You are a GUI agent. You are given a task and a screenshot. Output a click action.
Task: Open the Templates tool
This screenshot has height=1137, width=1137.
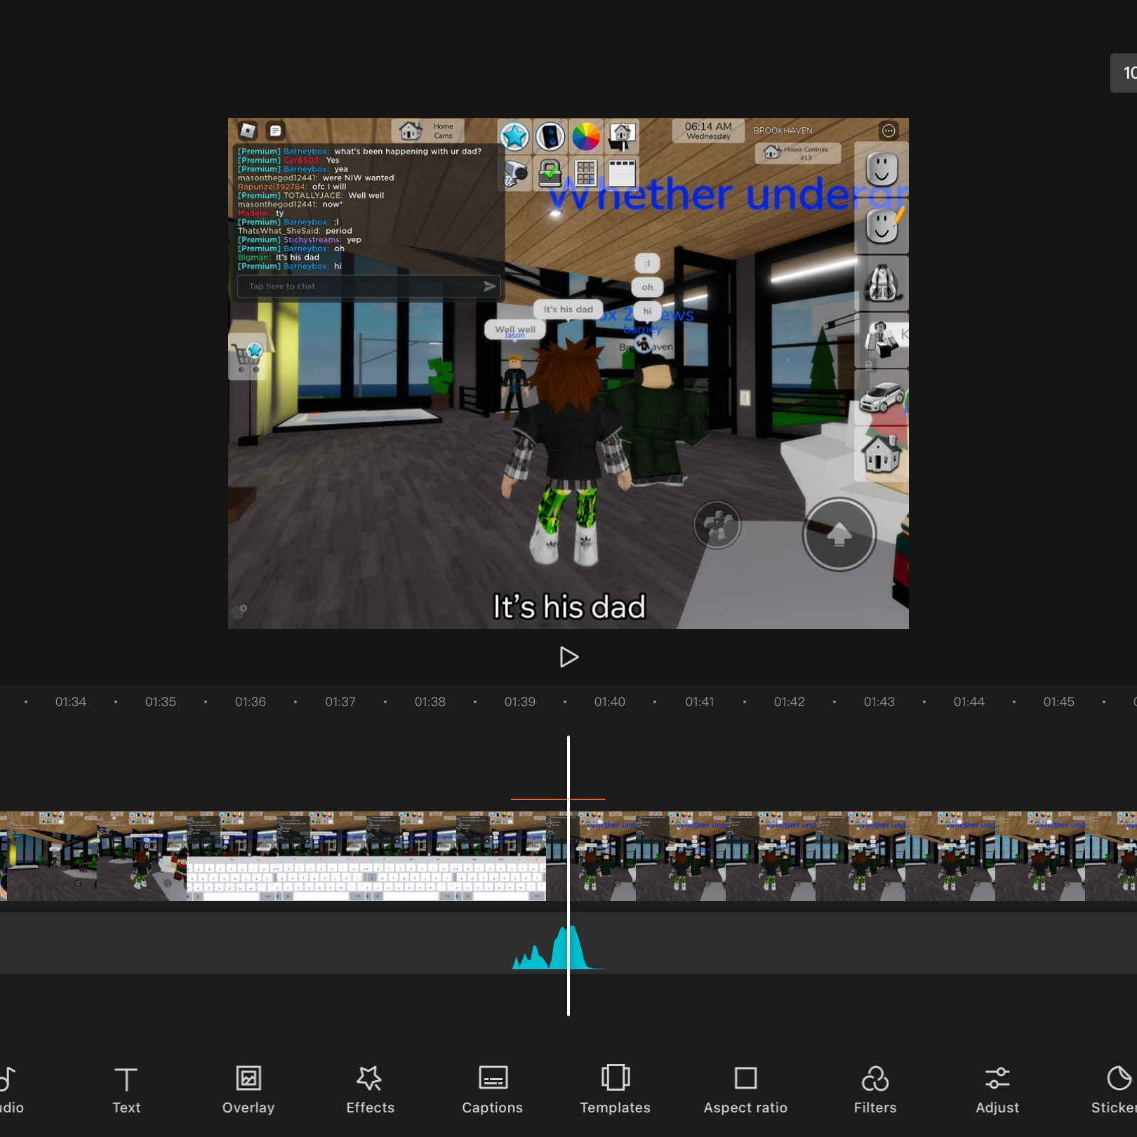615,1090
